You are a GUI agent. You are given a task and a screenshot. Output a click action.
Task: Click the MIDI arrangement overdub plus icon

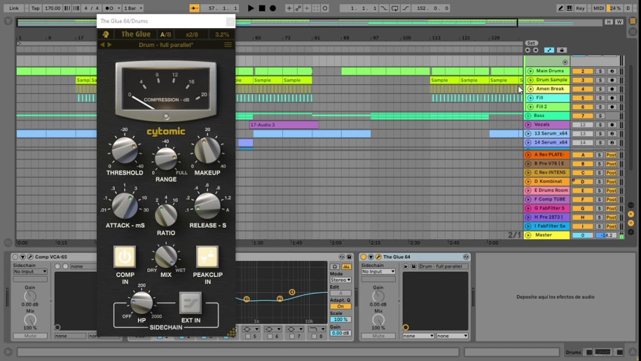(289, 8)
